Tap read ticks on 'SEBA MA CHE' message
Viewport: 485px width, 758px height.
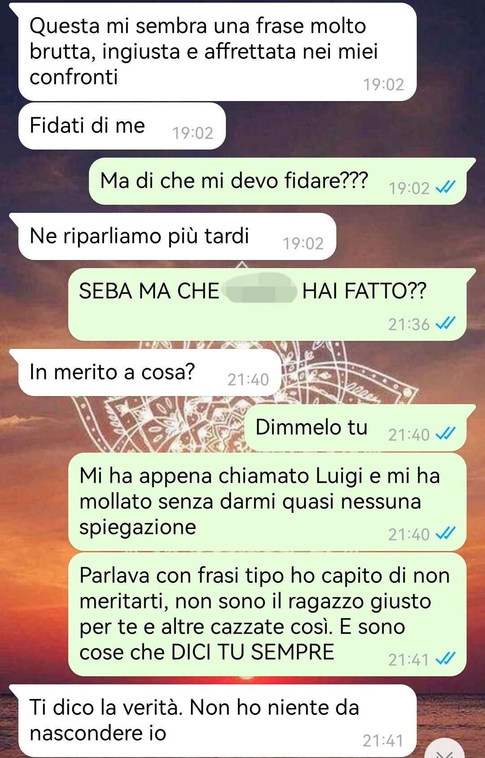coord(445,323)
